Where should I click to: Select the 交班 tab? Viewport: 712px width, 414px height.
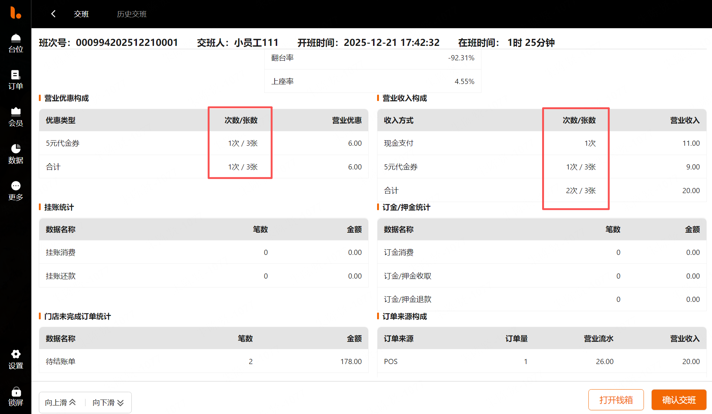(81, 14)
